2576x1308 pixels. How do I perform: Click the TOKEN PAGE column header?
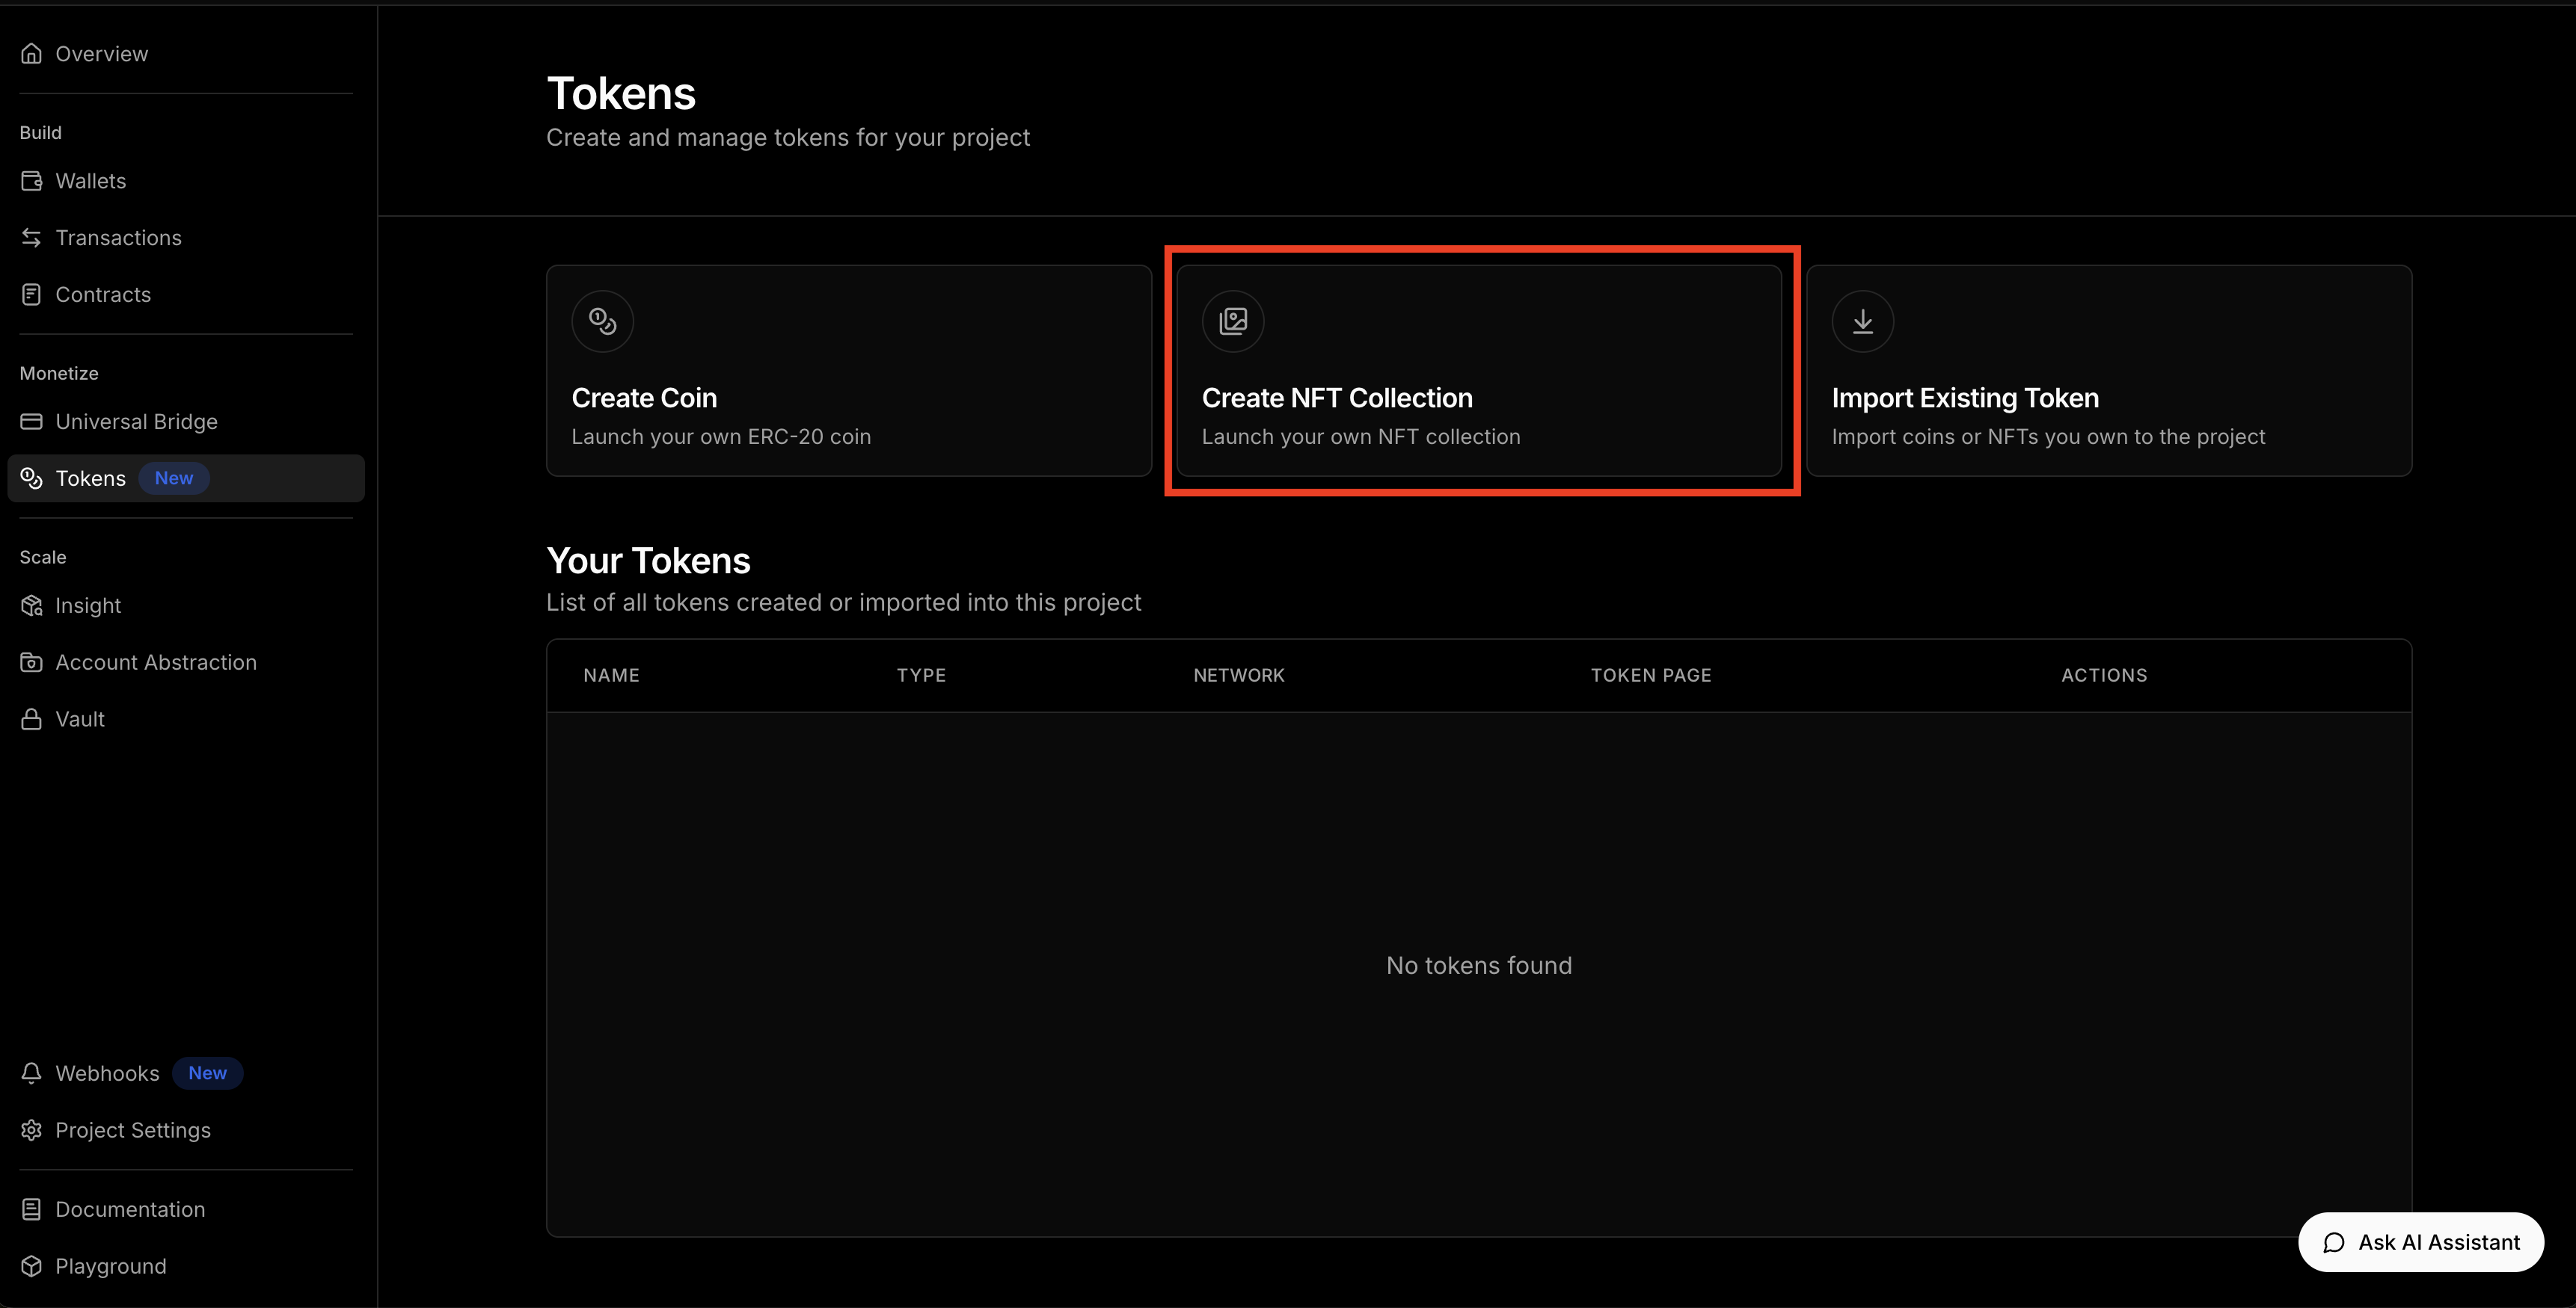click(1650, 676)
